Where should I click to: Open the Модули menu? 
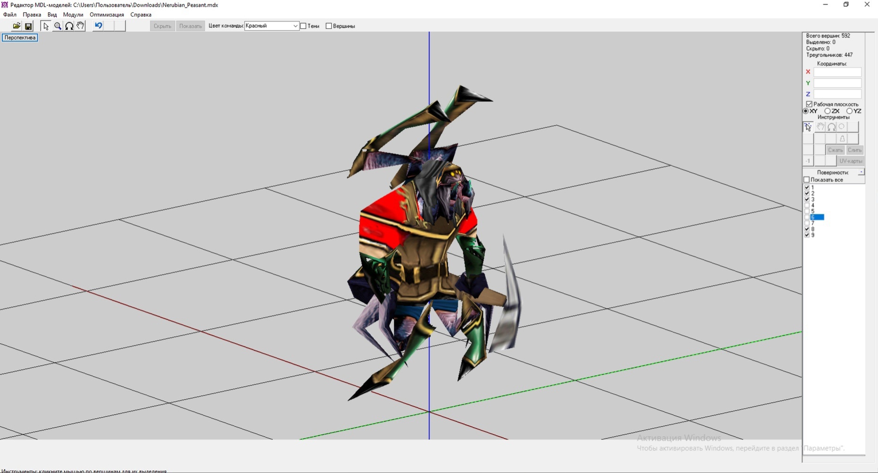(x=73, y=15)
